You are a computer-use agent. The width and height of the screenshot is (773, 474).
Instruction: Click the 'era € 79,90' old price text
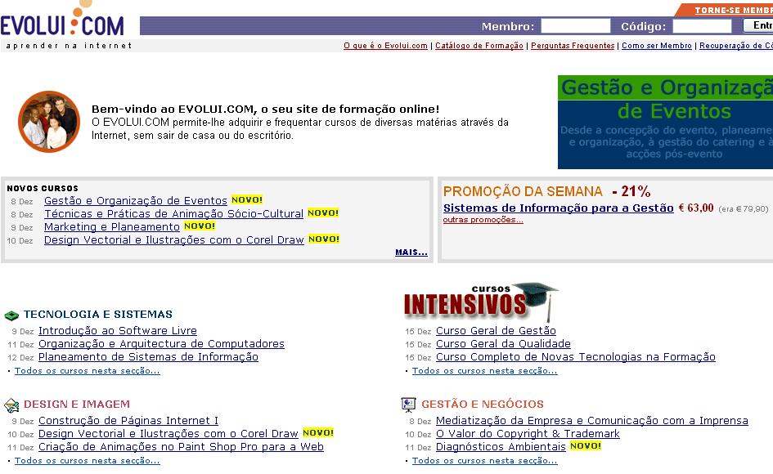coord(744,209)
